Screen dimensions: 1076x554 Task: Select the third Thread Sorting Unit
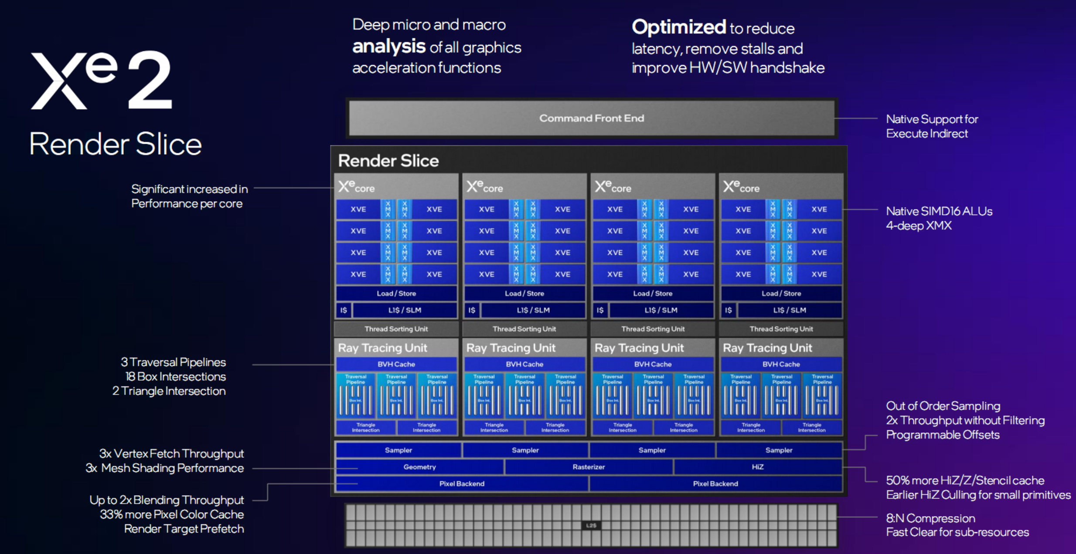click(653, 329)
